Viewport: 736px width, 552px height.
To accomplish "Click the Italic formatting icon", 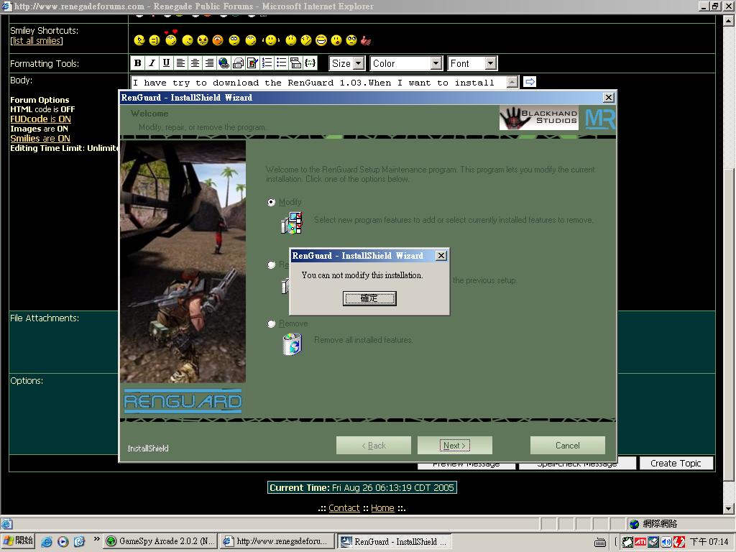I will point(152,63).
